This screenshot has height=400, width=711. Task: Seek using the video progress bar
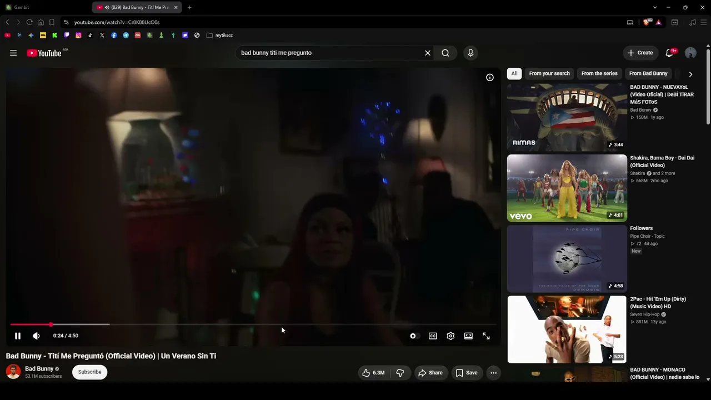click(253, 324)
